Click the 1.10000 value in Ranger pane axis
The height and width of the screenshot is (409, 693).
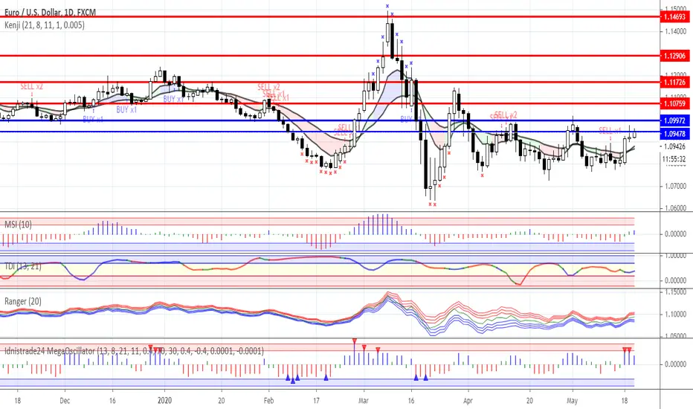click(x=675, y=315)
